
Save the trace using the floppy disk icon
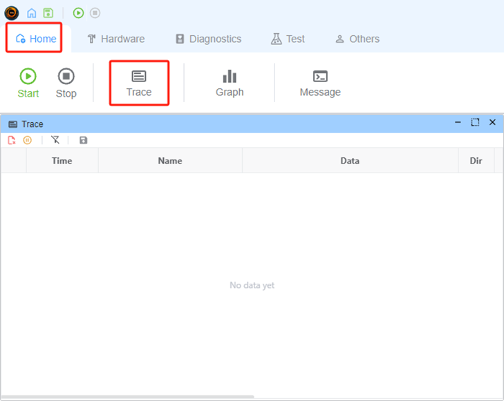click(x=84, y=140)
